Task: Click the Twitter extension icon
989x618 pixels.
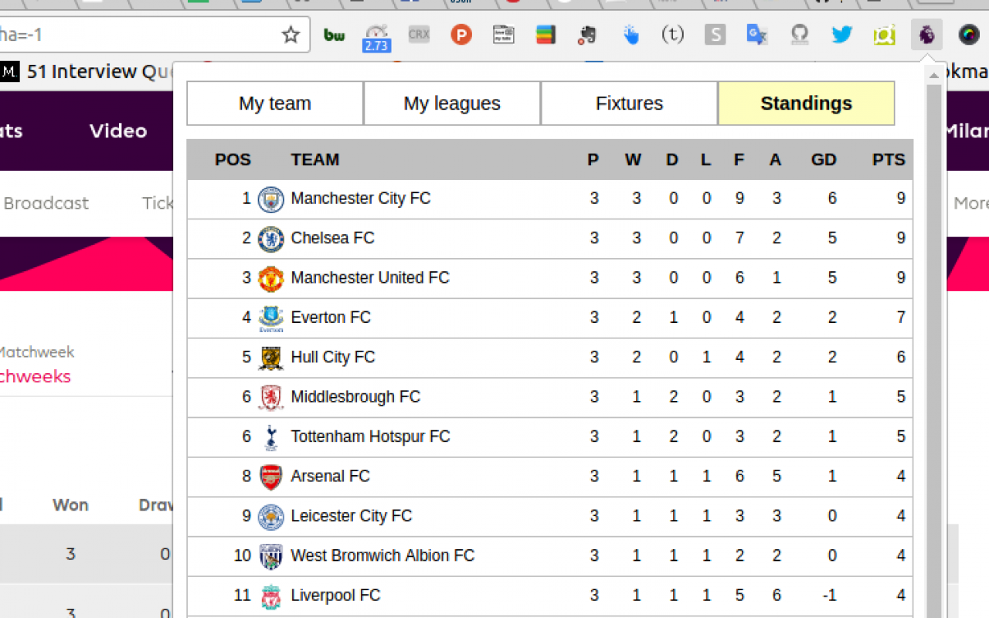Action: pos(841,34)
